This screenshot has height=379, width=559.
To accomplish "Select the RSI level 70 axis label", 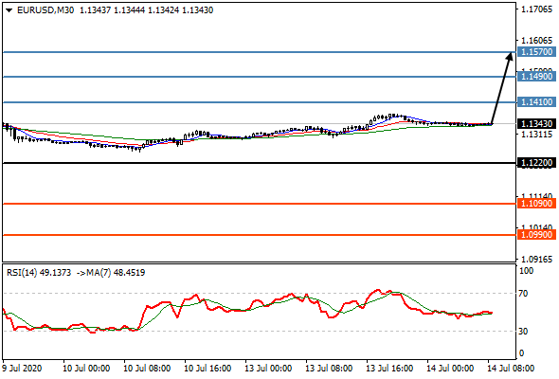I will tap(523, 294).
